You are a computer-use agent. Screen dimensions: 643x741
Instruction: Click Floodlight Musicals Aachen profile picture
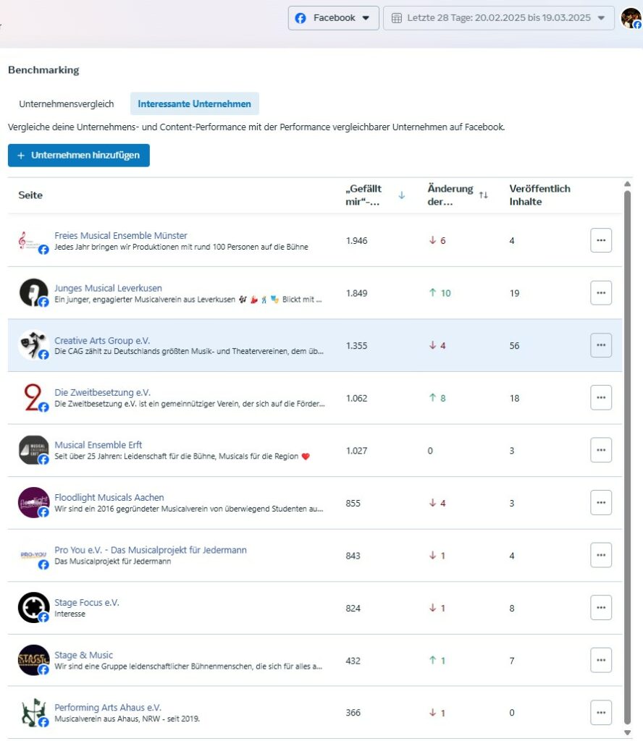click(x=33, y=503)
